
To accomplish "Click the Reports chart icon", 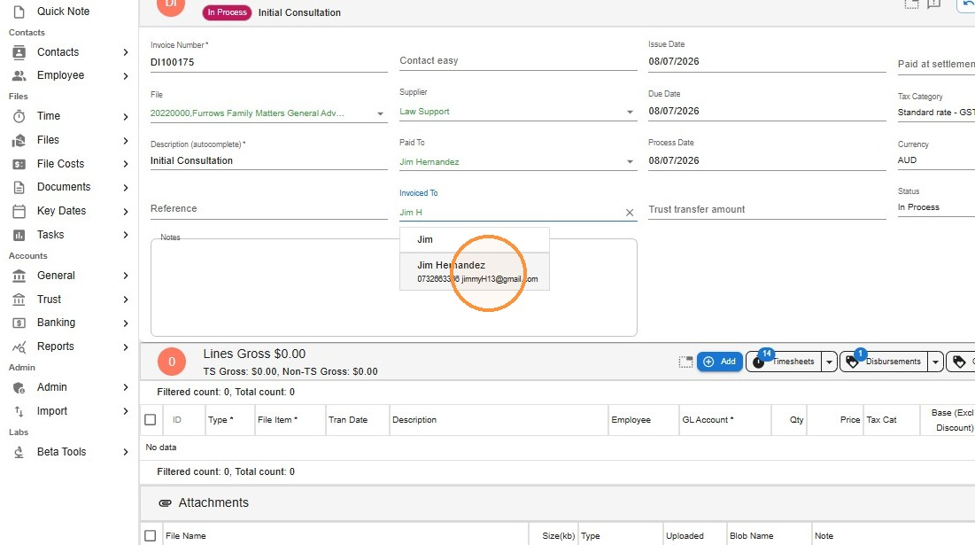I will point(19,346).
